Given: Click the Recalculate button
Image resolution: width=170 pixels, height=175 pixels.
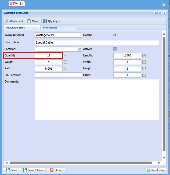Looking at the screenshot, I should 156,170.
